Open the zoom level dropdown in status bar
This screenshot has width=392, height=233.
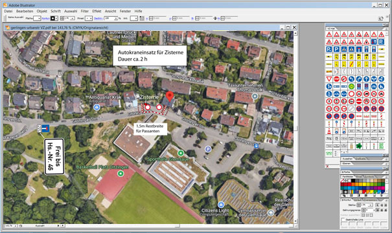tap(16, 226)
